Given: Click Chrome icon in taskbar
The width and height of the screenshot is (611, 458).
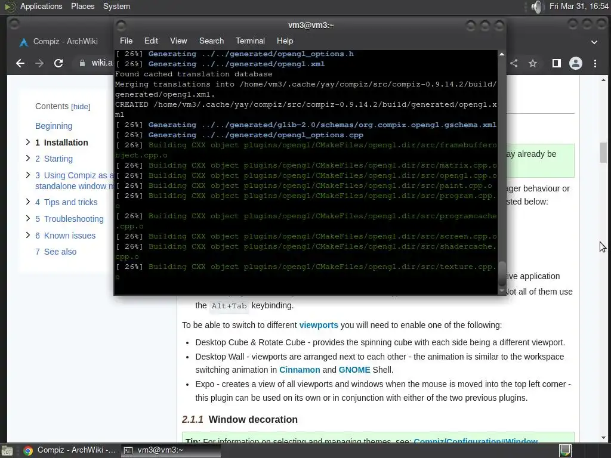Looking at the screenshot, I should [x=27, y=451].
